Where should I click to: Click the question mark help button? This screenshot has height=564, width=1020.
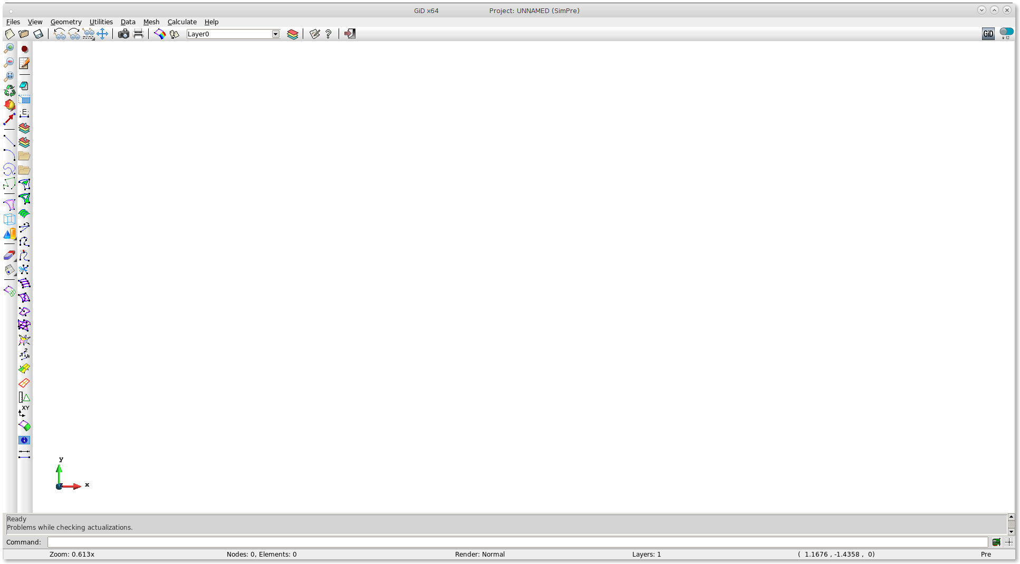329,34
